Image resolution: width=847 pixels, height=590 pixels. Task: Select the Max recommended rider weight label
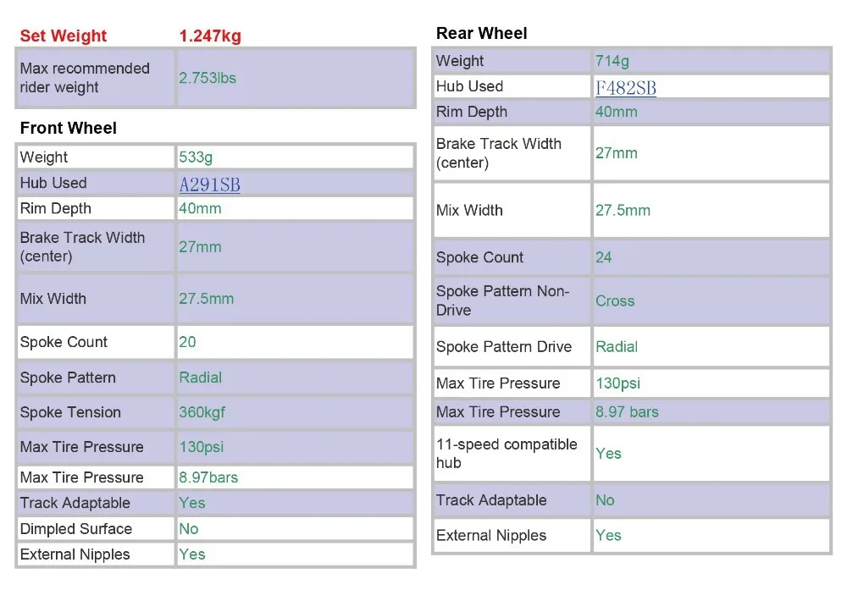[85, 78]
